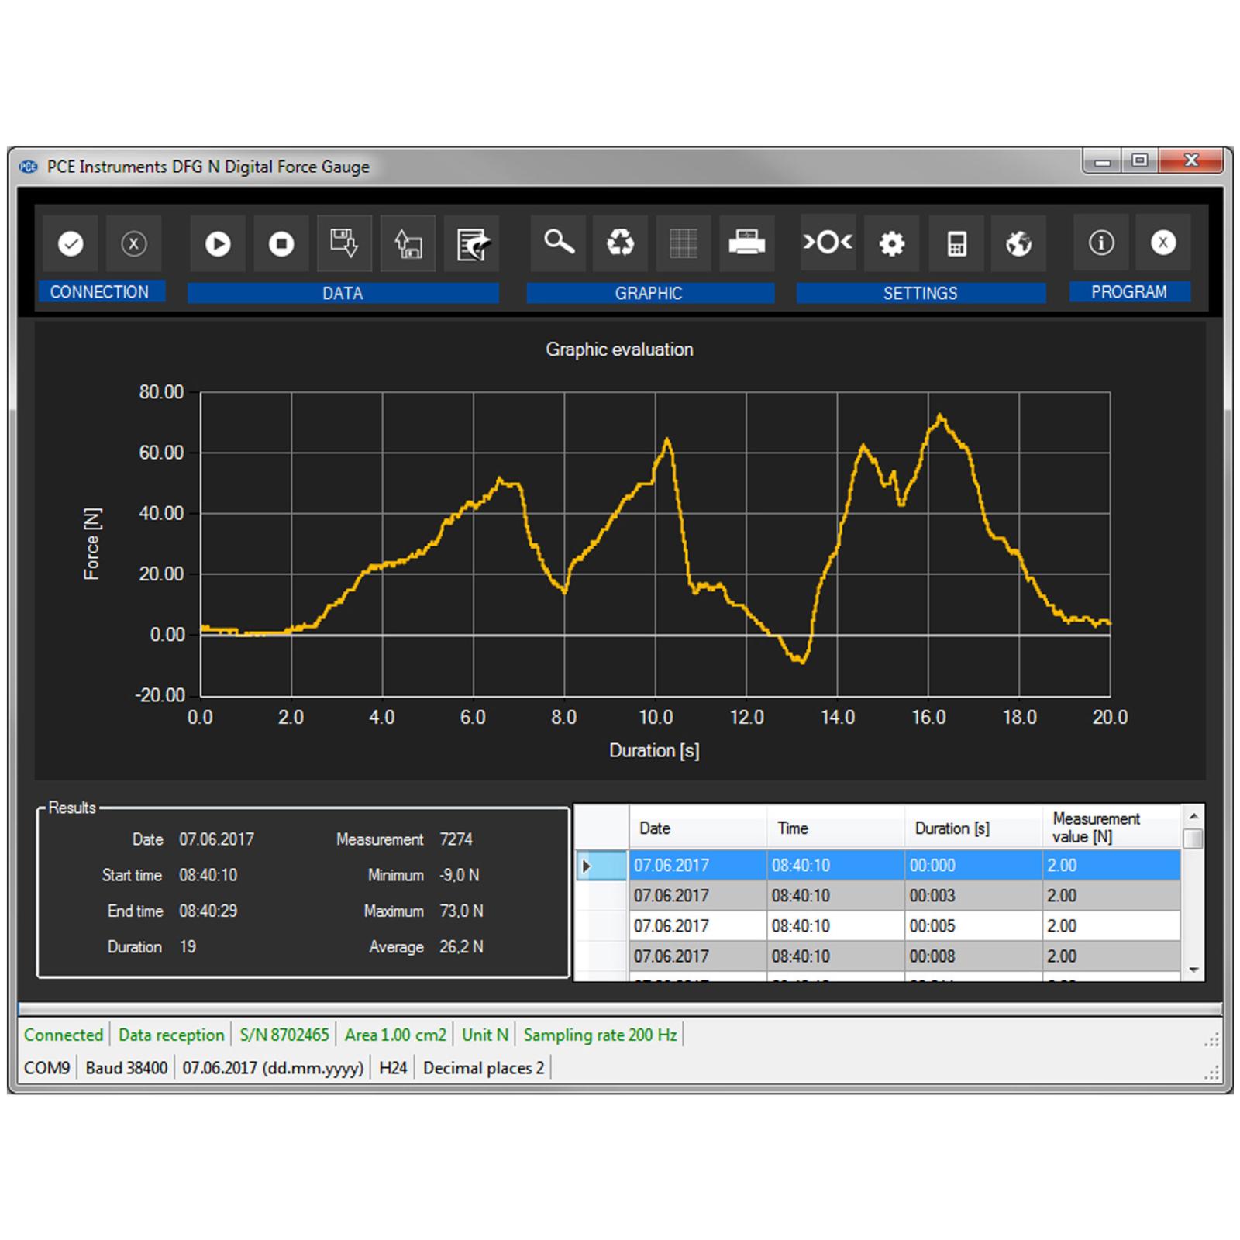
Task: Click the Measurement value [N] column header
Action: click(x=1111, y=828)
